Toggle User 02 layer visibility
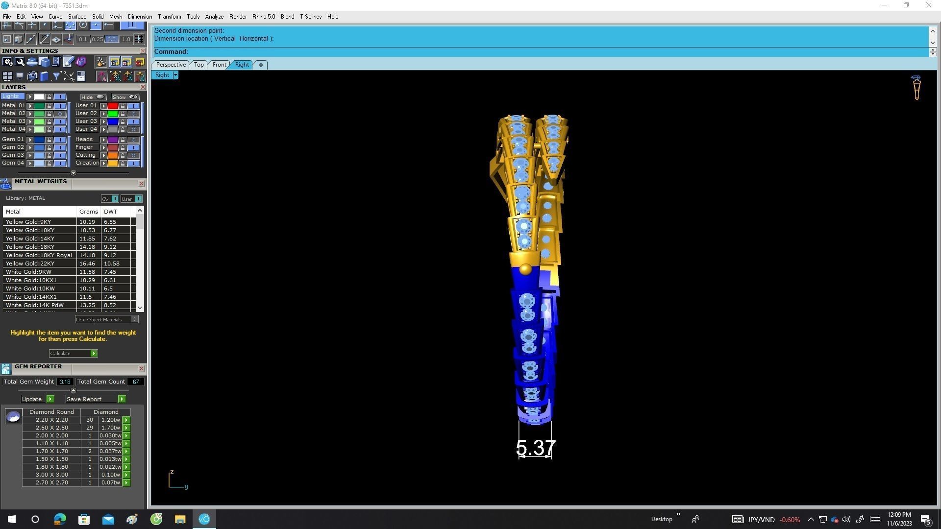Viewport: 941px width, 529px height. point(133,114)
